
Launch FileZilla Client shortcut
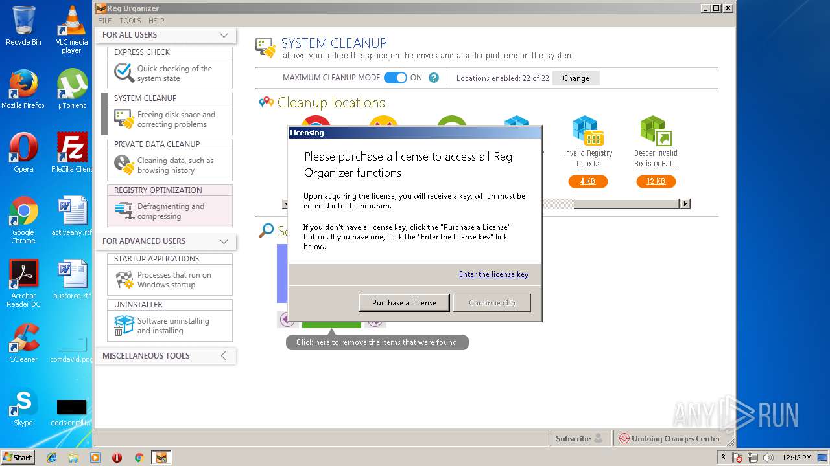[71, 152]
